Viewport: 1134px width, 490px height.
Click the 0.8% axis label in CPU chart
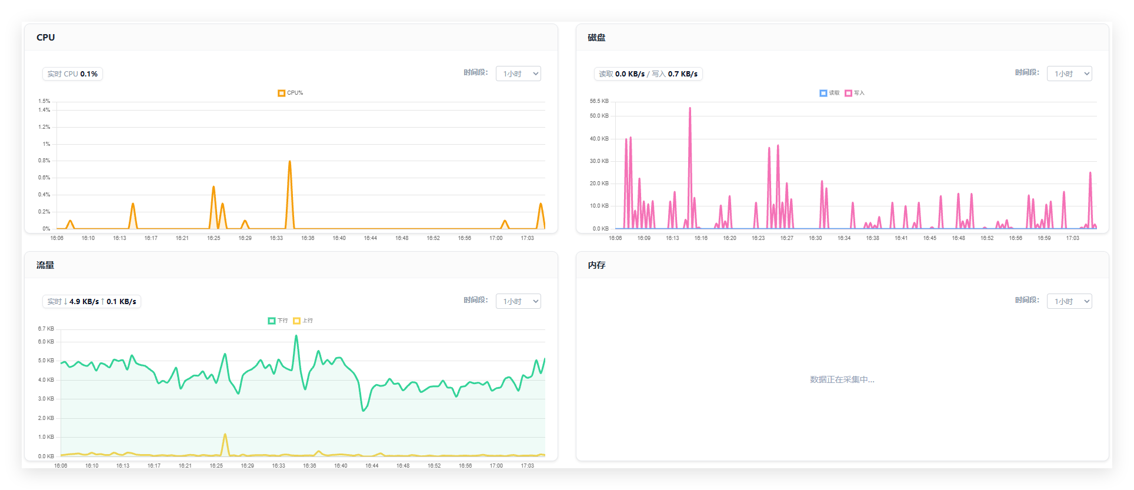tap(44, 161)
